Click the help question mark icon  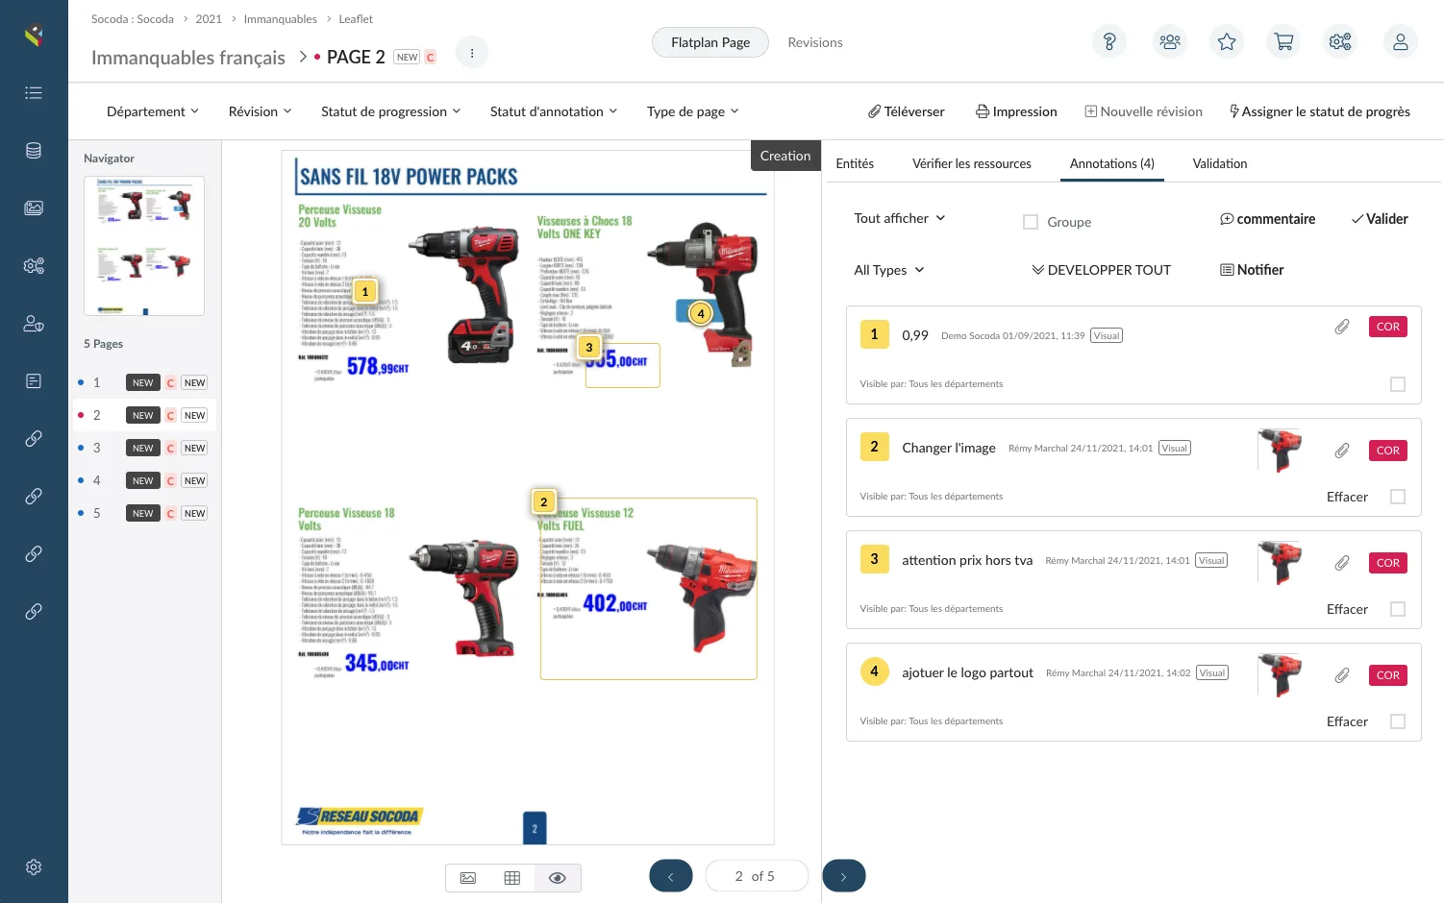[x=1109, y=41]
